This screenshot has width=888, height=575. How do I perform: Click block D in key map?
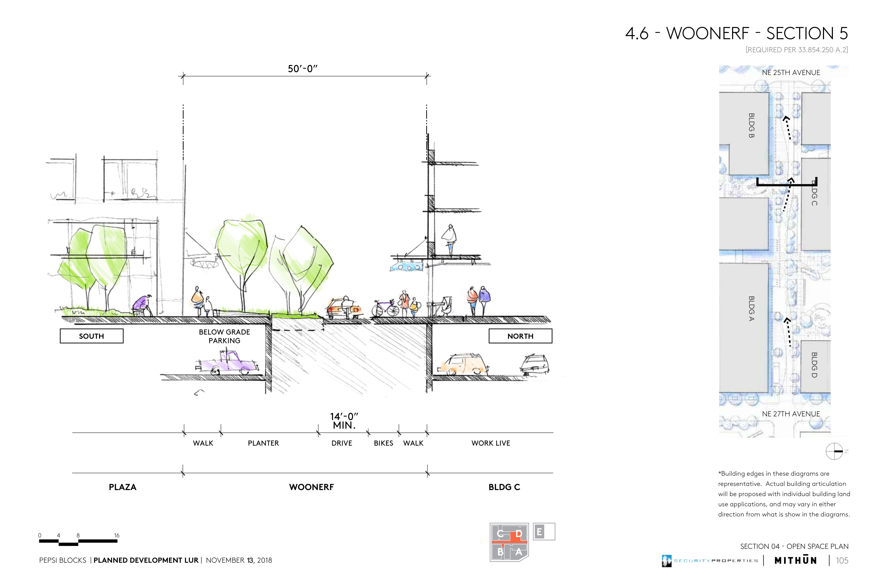click(x=519, y=534)
